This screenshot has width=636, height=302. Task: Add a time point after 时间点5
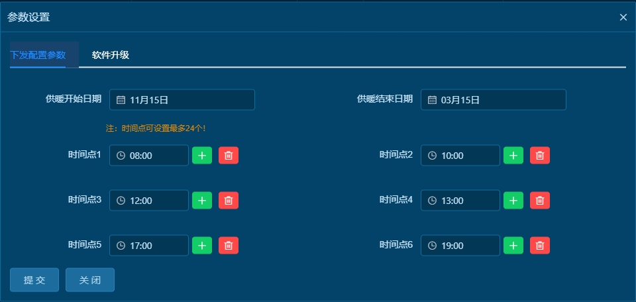(x=202, y=246)
